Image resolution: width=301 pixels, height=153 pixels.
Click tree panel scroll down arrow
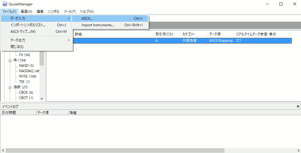(x=42, y=98)
